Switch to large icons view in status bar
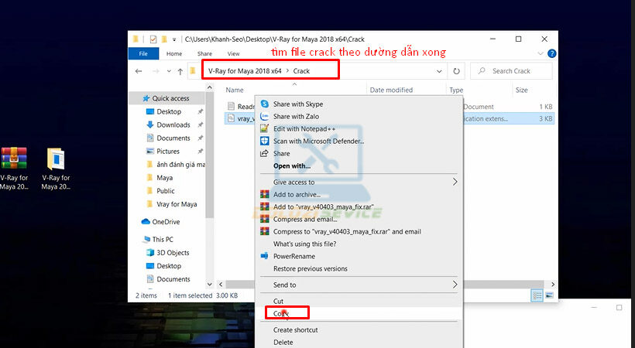 [549, 295]
